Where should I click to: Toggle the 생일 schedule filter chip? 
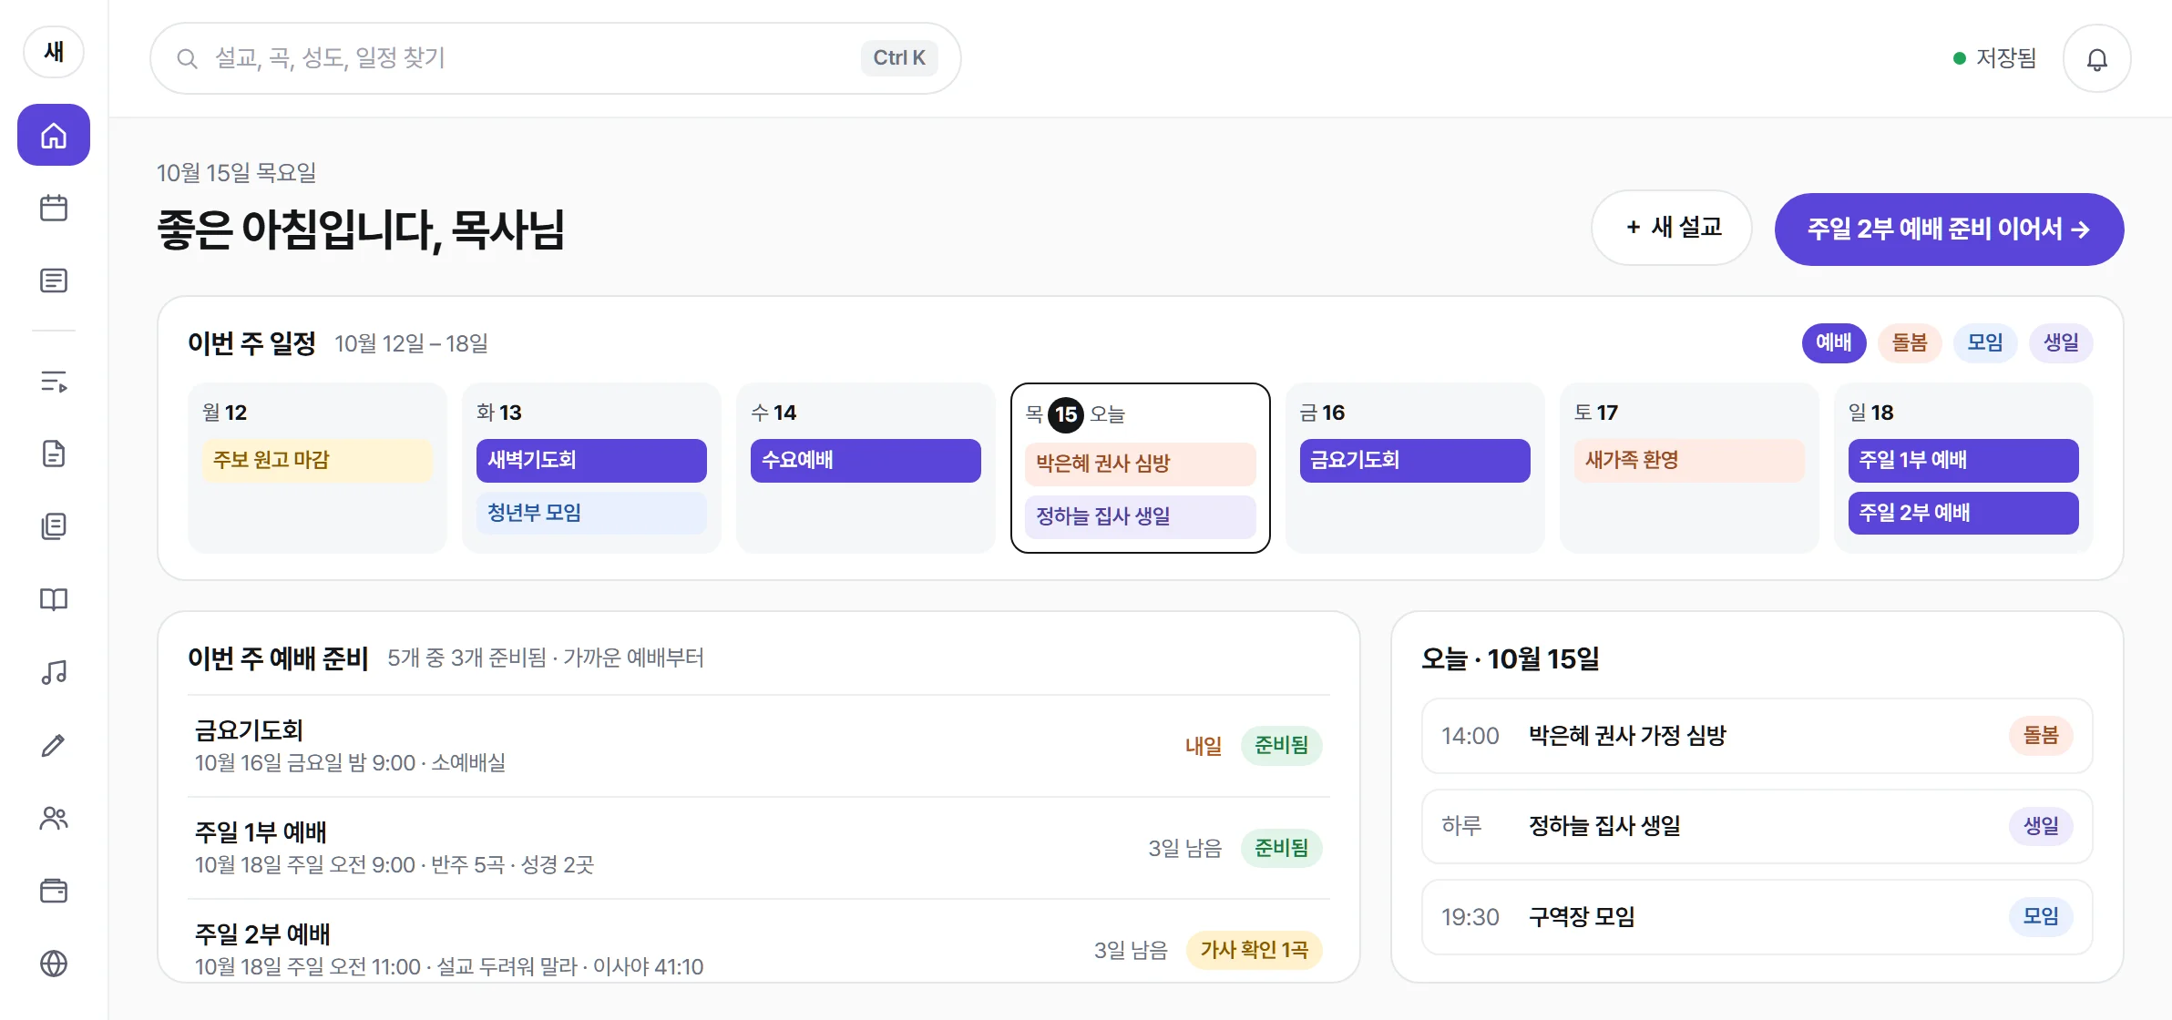2061,342
